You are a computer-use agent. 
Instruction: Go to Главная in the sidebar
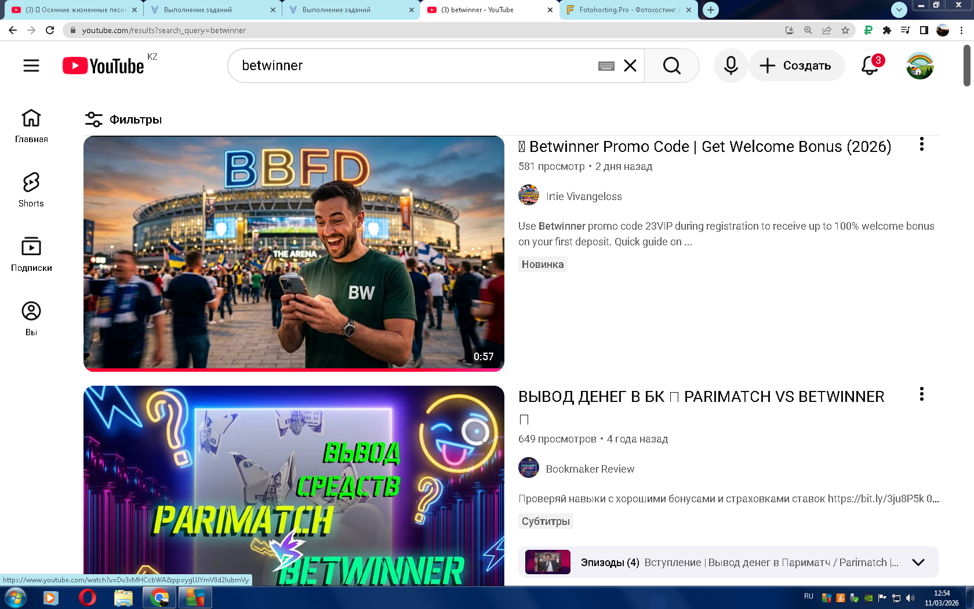coord(31,126)
